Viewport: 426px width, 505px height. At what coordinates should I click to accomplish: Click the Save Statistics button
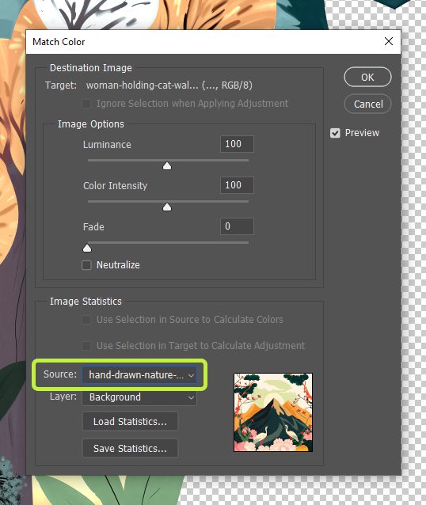130,448
